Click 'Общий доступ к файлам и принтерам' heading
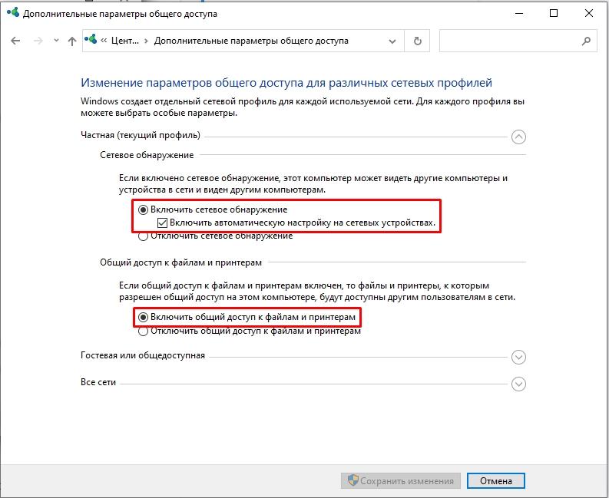This screenshot has width=609, height=498. [x=181, y=262]
